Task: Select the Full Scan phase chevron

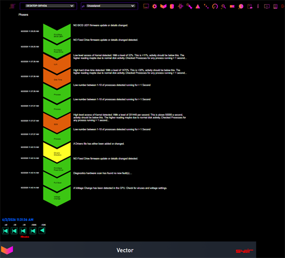Action: pos(57,182)
